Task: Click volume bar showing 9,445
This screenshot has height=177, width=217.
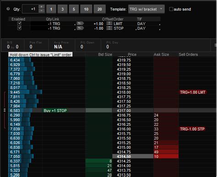Action: pos(25,92)
